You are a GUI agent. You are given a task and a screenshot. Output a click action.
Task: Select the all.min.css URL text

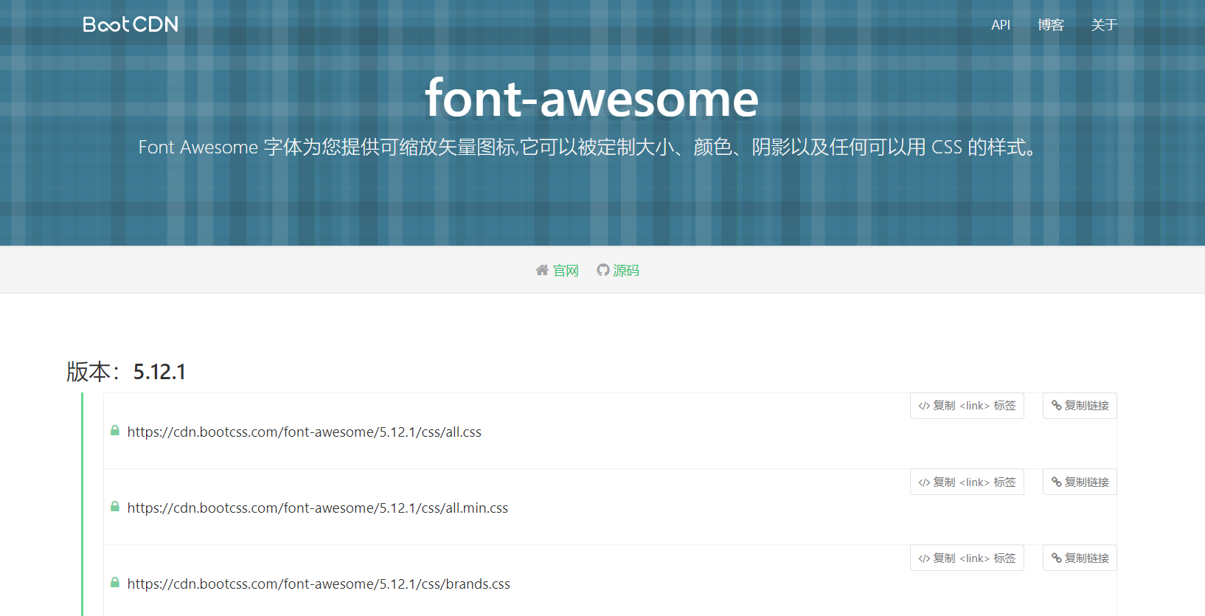318,508
